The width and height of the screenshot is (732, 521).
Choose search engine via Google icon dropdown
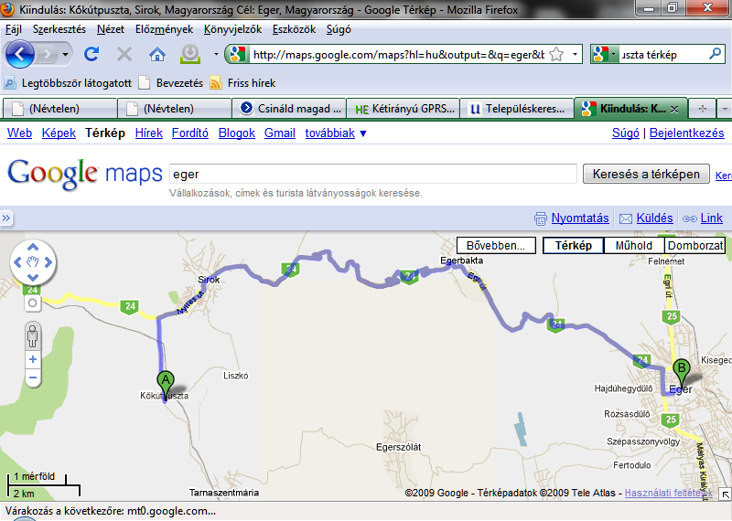605,55
